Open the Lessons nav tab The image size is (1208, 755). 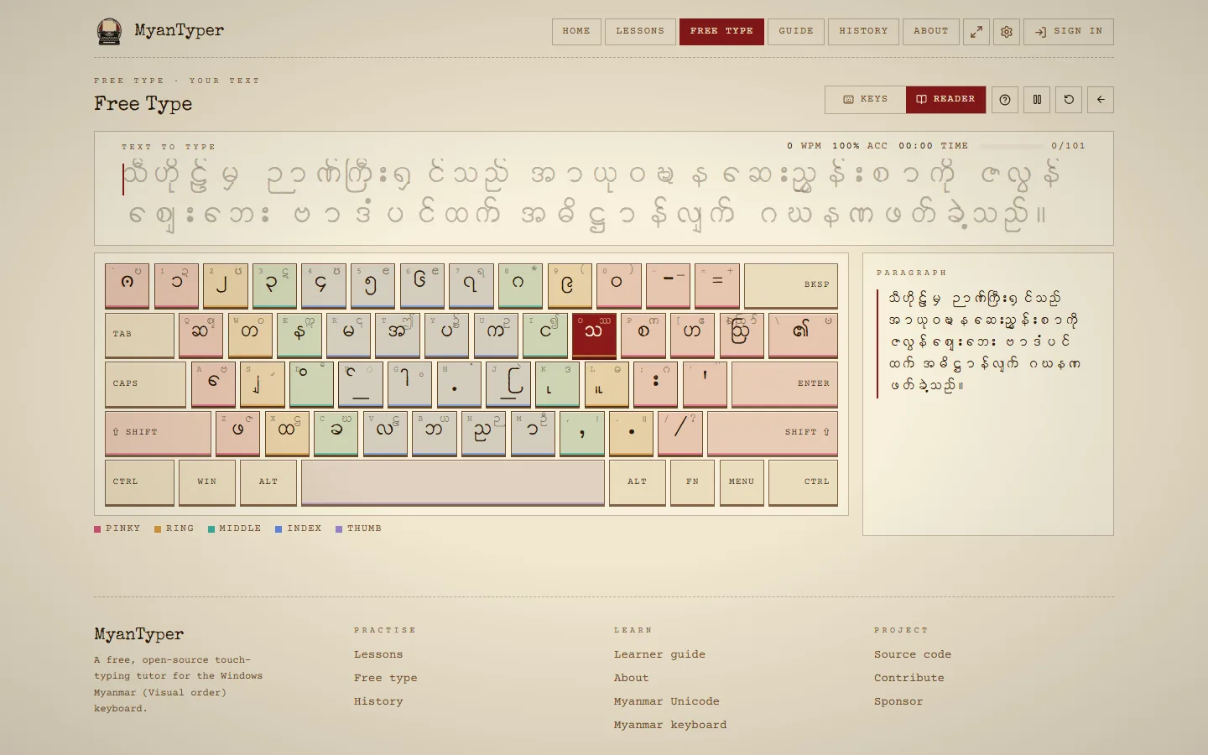[x=640, y=32]
